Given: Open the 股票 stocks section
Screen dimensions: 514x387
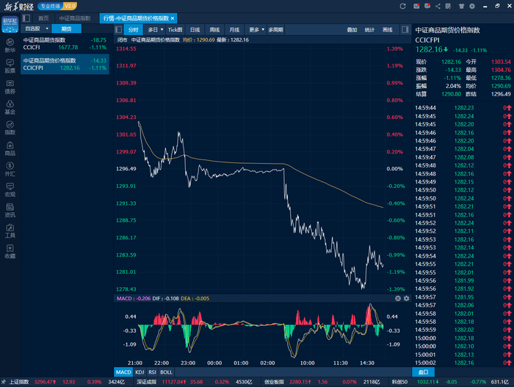Looking at the screenshot, I should [10, 66].
